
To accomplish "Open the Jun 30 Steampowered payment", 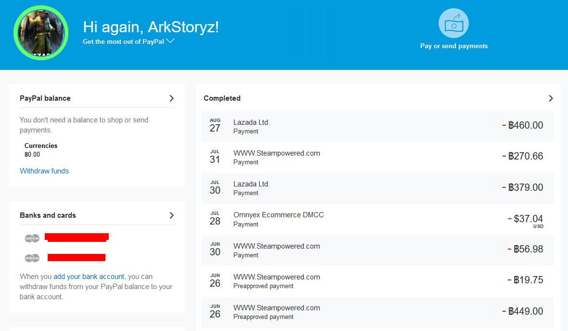I will pos(377,250).
